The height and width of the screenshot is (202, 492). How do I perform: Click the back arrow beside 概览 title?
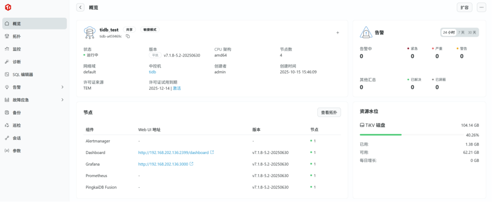[x=80, y=8]
